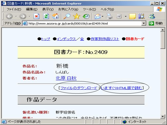
Task: Open author link 北原 白秋
Action: point(66,78)
